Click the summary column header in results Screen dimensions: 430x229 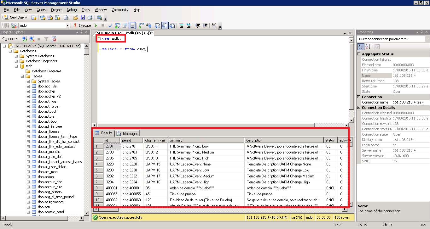coord(206,140)
